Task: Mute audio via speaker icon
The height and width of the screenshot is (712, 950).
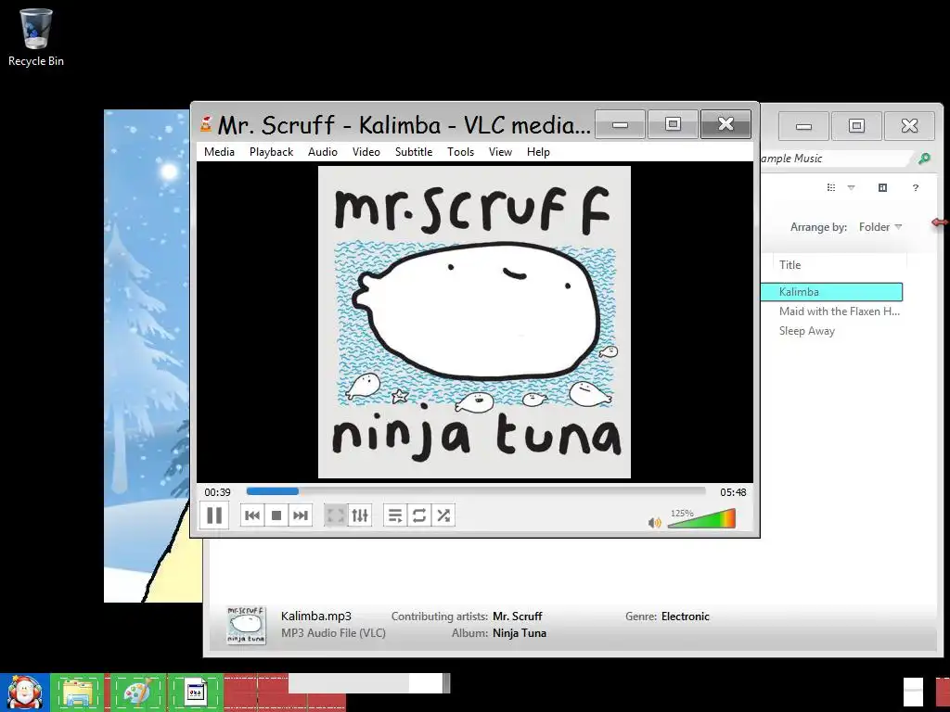Action: coord(654,523)
